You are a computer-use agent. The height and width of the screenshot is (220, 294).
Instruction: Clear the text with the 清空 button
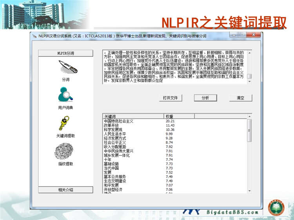tap(240, 98)
